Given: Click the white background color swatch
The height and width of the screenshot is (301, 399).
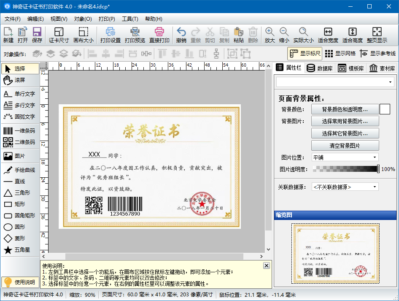Looking at the screenshot, I should coord(385,109).
